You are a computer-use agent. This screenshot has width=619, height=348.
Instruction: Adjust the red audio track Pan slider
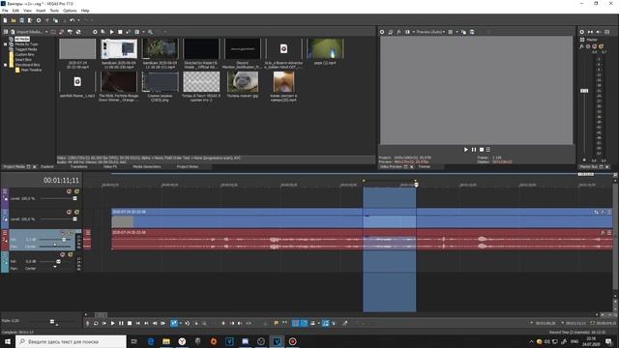(55, 246)
